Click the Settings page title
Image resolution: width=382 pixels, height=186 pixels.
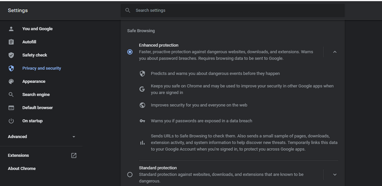coord(18,11)
